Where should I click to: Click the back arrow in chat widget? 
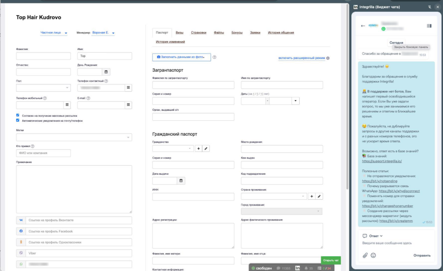tap(363, 26)
